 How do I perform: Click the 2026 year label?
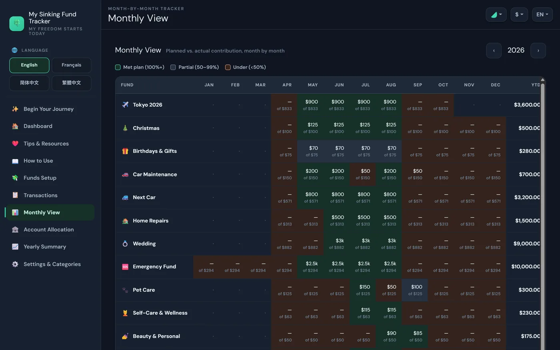tap(516, 50)
